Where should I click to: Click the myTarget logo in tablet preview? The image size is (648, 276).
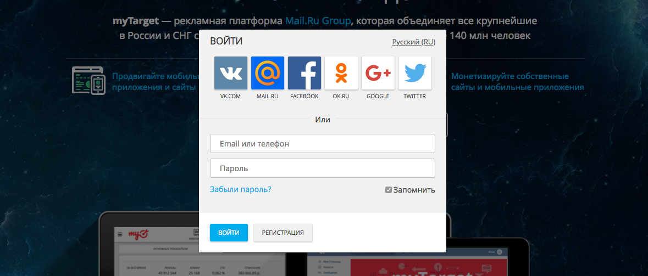click(138, 234)
